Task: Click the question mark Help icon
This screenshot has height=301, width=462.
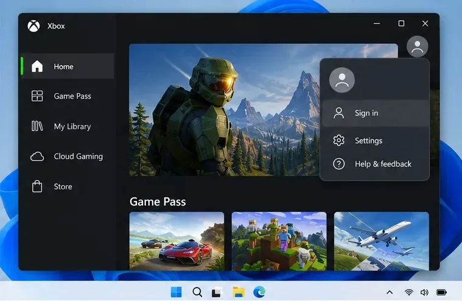Action: [339, 164]
